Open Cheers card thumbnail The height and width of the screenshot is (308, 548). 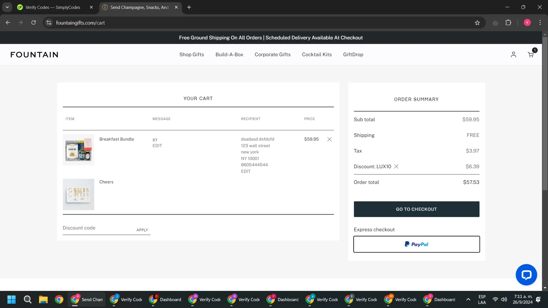click(79, 195)
